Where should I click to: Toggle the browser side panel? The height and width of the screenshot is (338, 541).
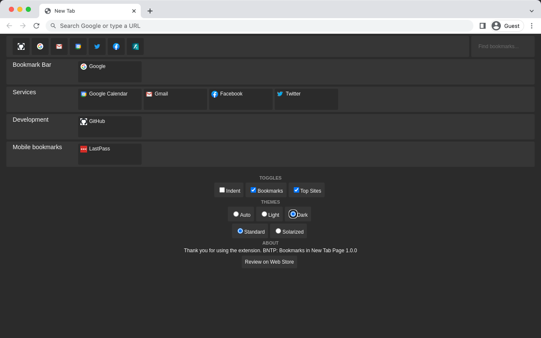click(x=482, y=26)
